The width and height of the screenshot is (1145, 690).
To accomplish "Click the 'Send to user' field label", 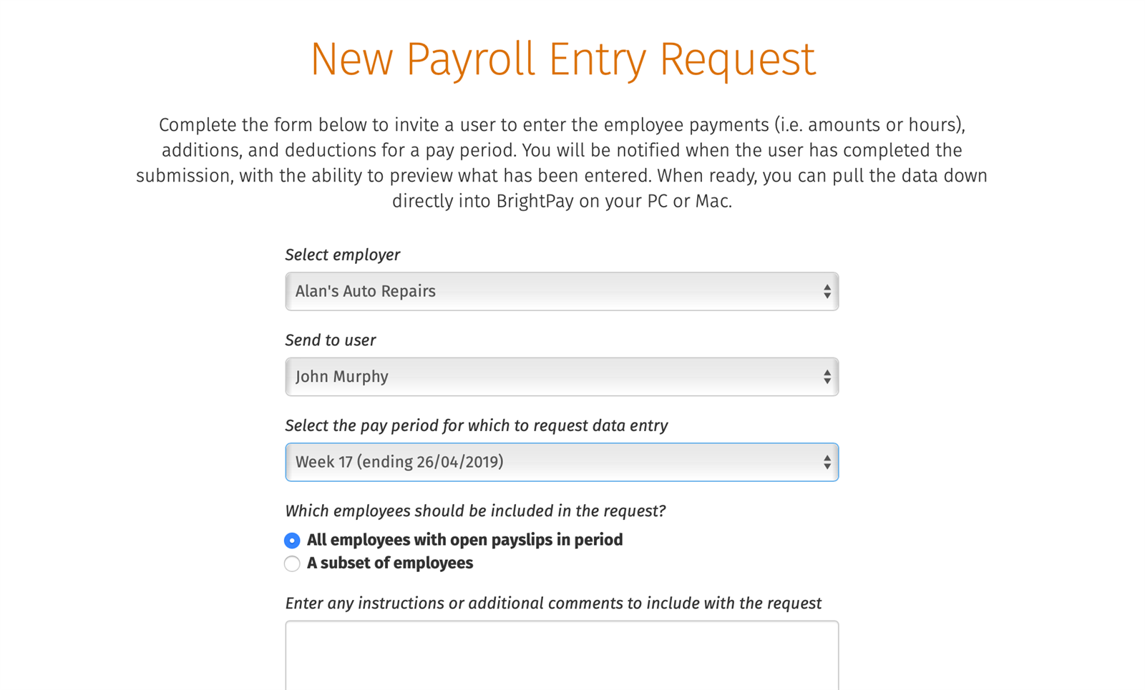I will 331,340.
